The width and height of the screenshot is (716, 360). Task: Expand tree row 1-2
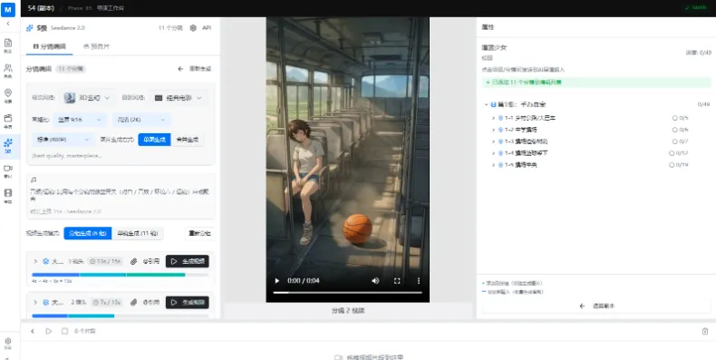(x=493, y=130)
